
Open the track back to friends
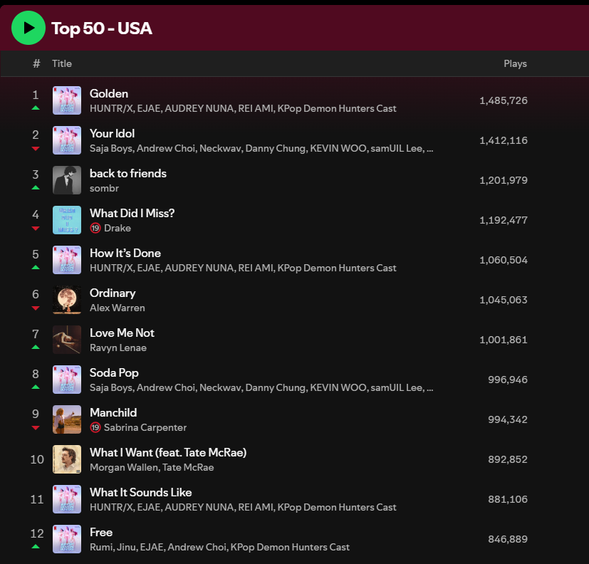pyautogui.click(x=128, y=173)
